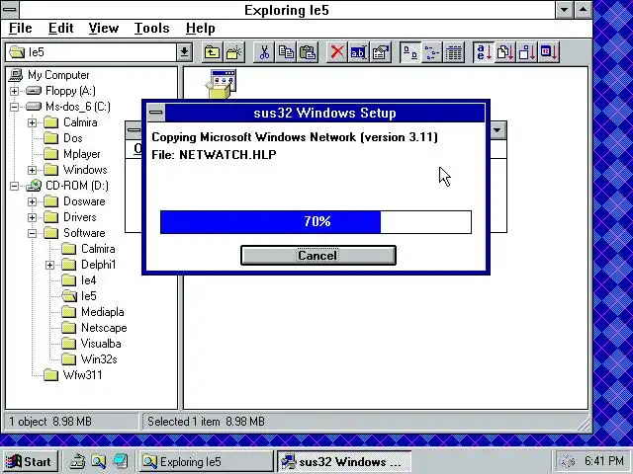Delete with the red X icon
The height and width of the screenshot is (474, 633).
337,52
